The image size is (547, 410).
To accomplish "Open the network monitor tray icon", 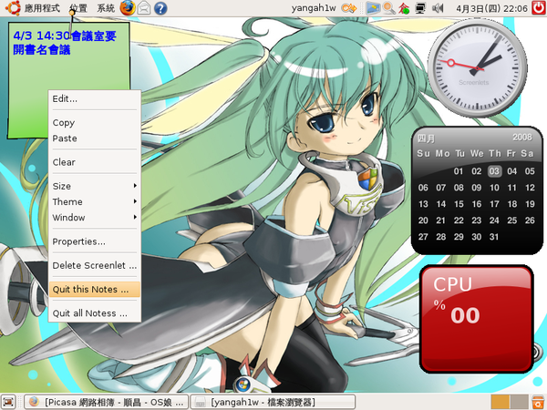I will click(420, 8).
